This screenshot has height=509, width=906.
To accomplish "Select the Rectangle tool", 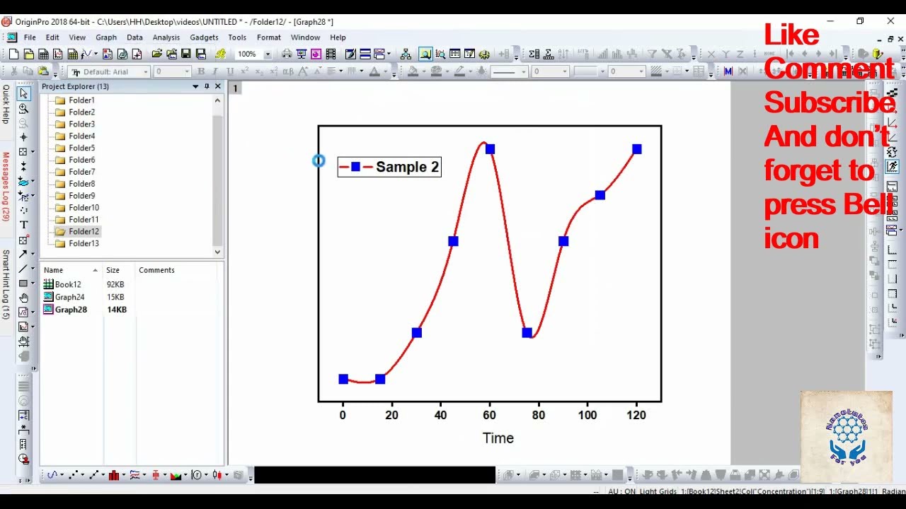I will click(x=23, y=283).
